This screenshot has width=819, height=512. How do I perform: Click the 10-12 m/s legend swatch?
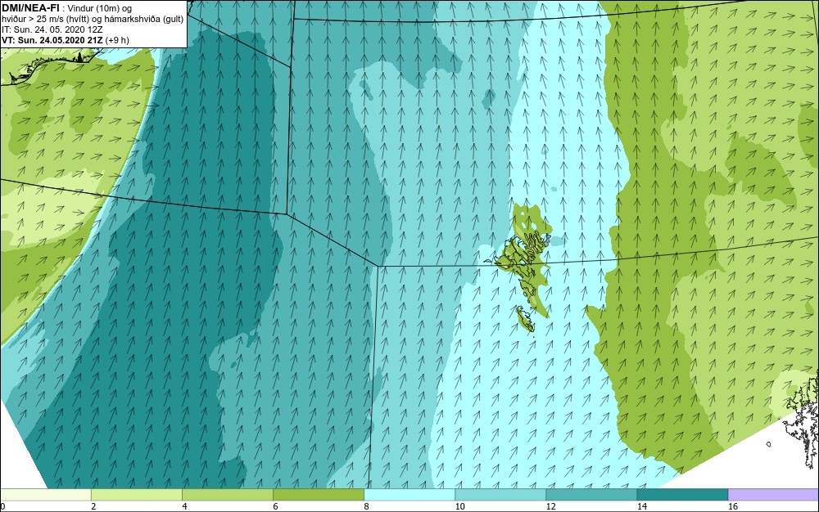(500, 495)
